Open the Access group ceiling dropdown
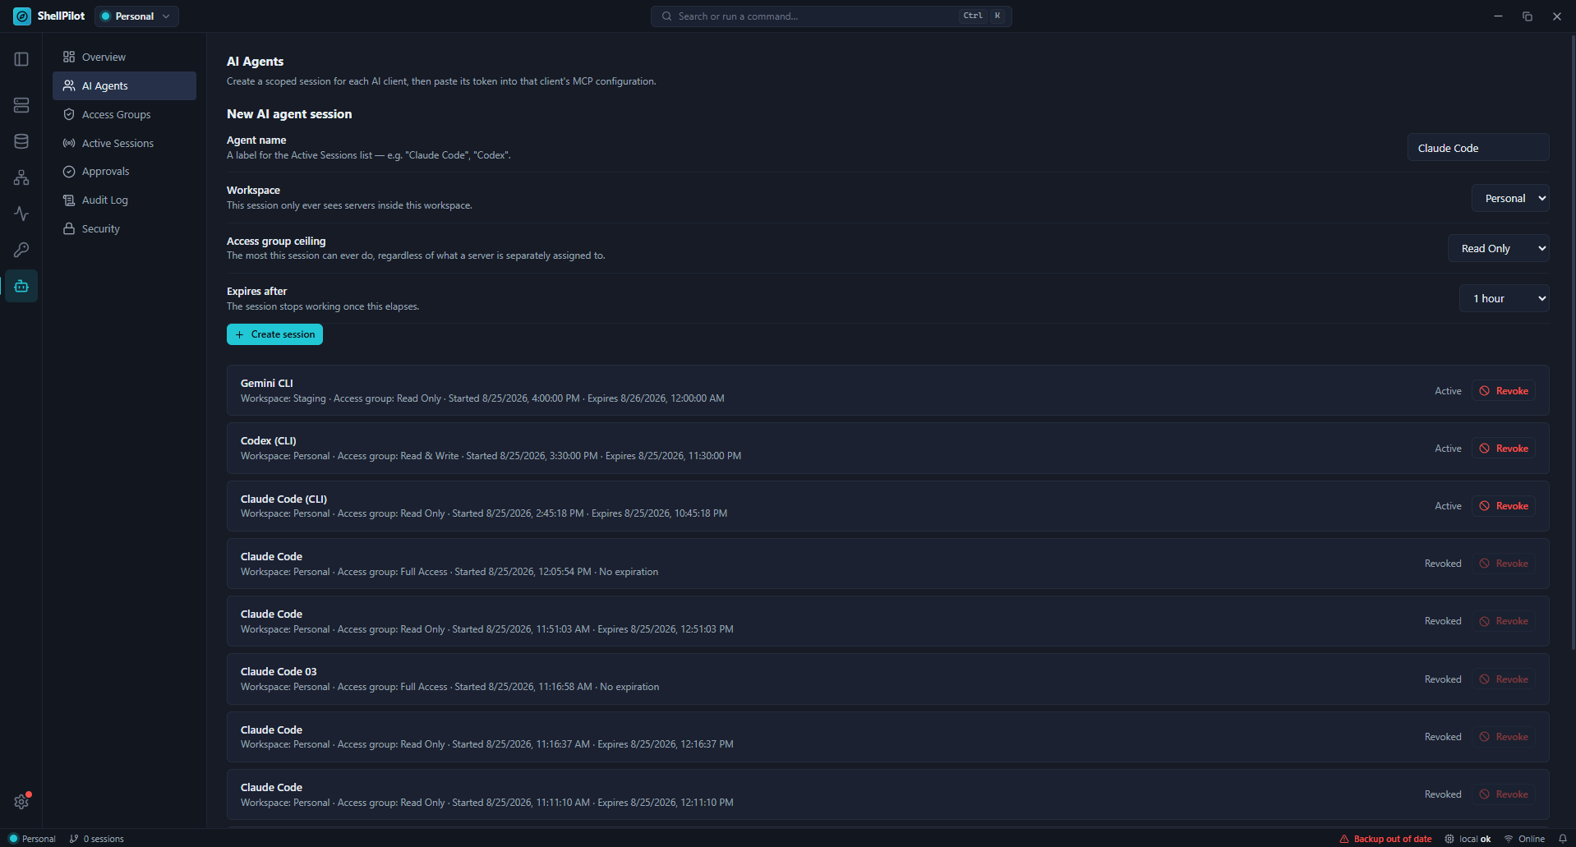 [x=1498, y=249]
